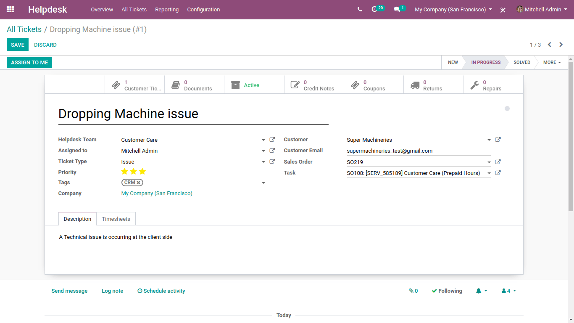Click Log note link
The image size is (574, 323).
[x=112, y=291]
